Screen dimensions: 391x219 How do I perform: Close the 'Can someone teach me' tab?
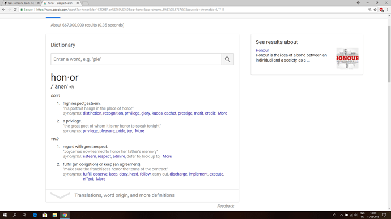pos(39,3)
